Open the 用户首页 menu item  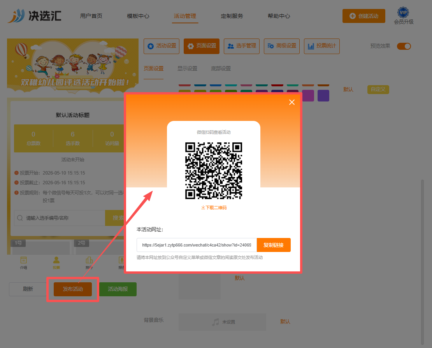[91, 16]
